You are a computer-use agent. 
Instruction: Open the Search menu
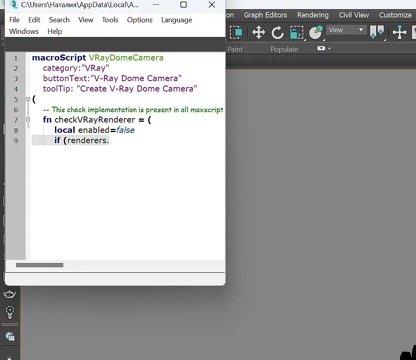tap(59, 20)
